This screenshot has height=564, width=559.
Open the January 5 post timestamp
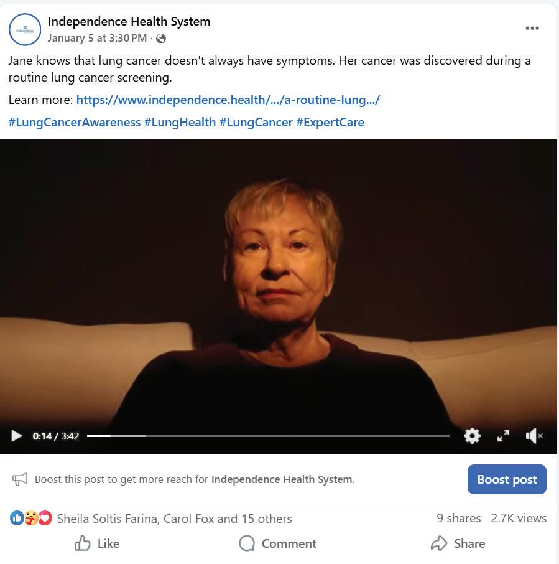coord(97,38)
